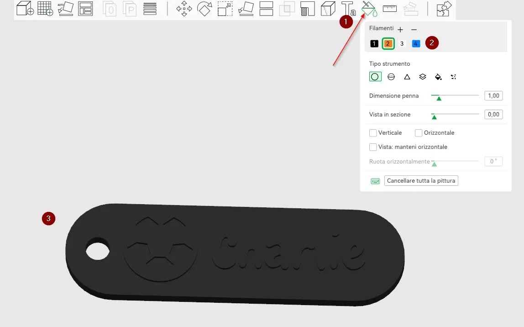
Task: Select the triangle brush tool type
Action: click(x=407, y=76)
